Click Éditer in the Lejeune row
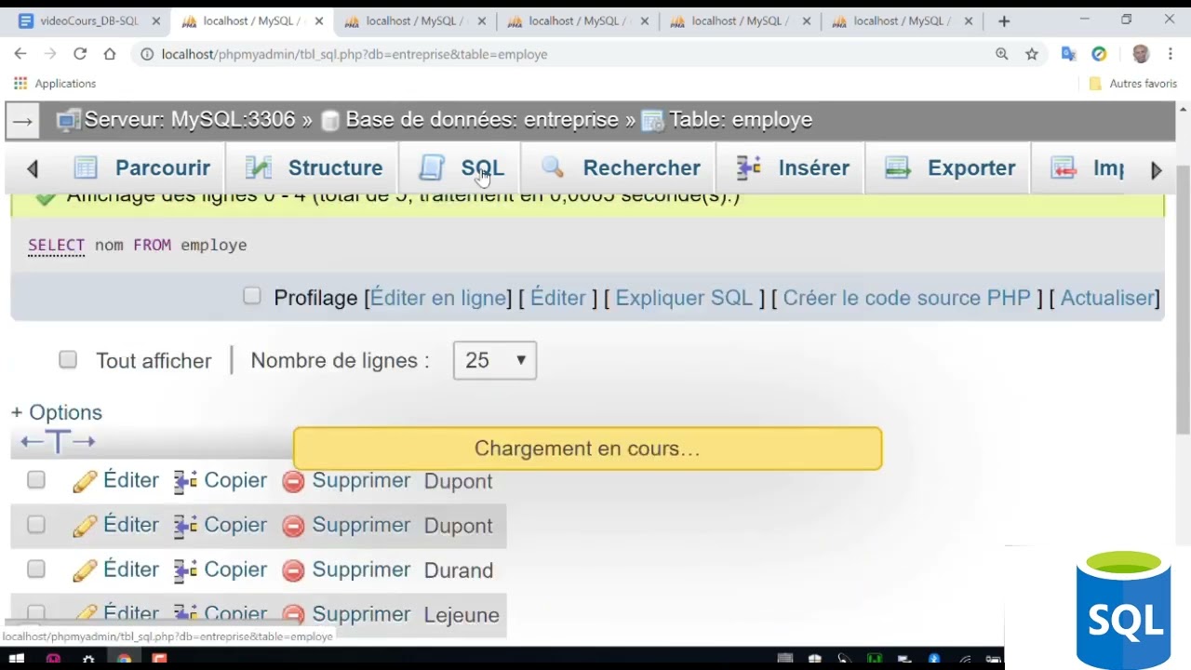This screenshot has width=1191, height=670. (130, 614)
